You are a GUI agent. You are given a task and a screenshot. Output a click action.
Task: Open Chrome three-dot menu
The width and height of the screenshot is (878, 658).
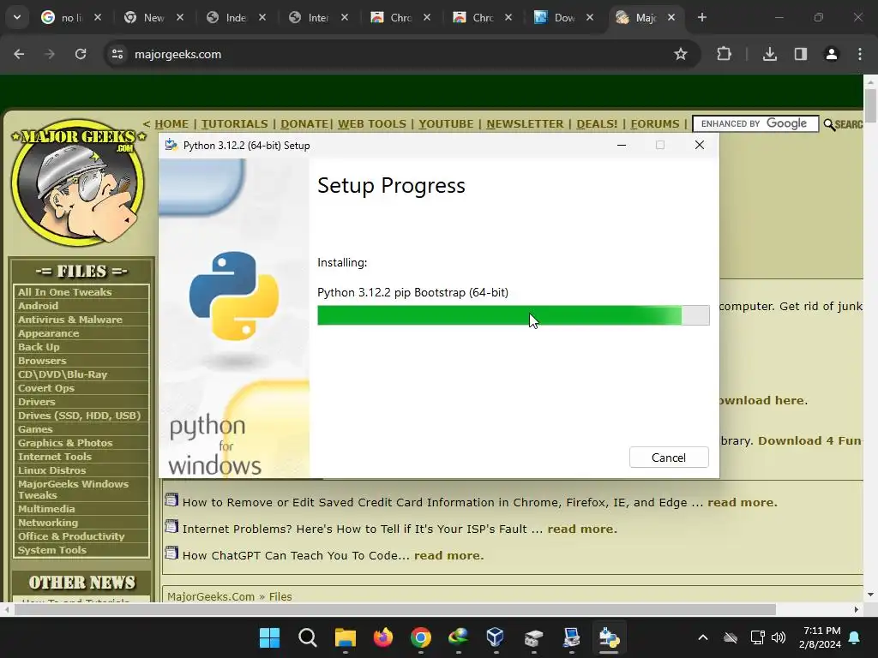click(860, 54)
